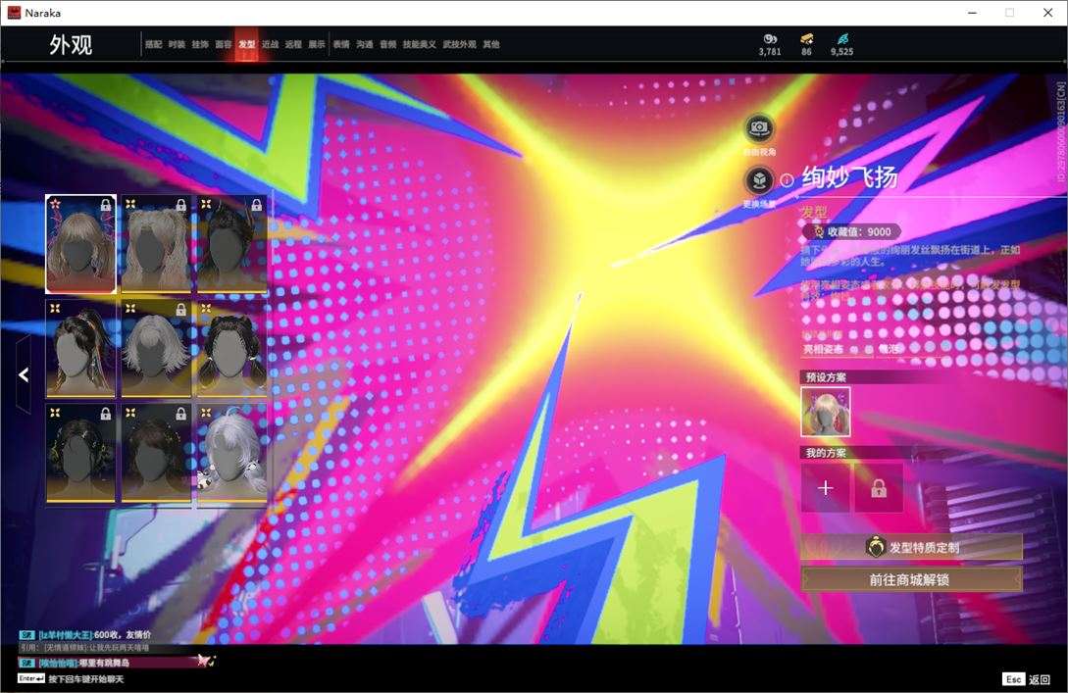Click the locked scheme slot
Viewport: 1068px width, 693px height.
point(879,488)
